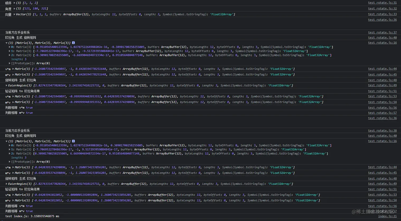Open test_rotate.js:16 link in left-handed section
This screenshot has width=401, height=221.
[x=382, y=43]
